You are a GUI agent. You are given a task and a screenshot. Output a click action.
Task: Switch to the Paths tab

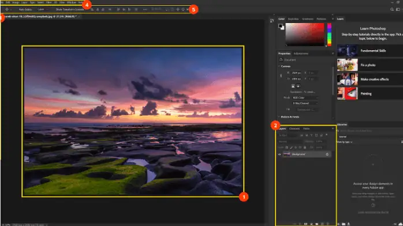click(306, 129)
